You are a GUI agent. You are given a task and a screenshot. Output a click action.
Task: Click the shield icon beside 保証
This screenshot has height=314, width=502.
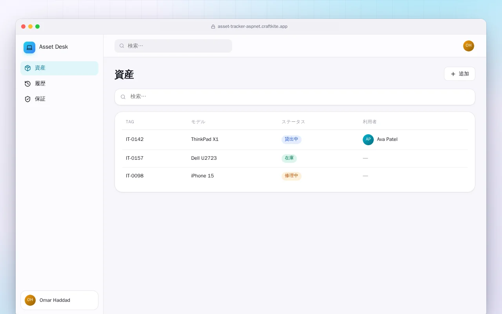pyautogui.click(x=27, y=99)
